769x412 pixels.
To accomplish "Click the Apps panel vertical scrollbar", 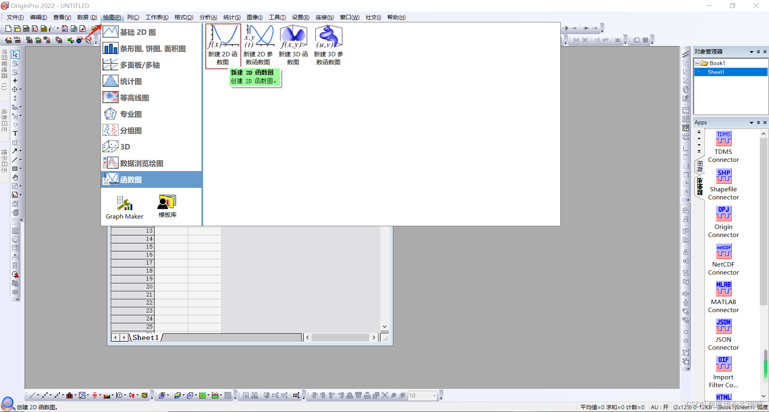I will pyautogui.click(x=764, y=222).
